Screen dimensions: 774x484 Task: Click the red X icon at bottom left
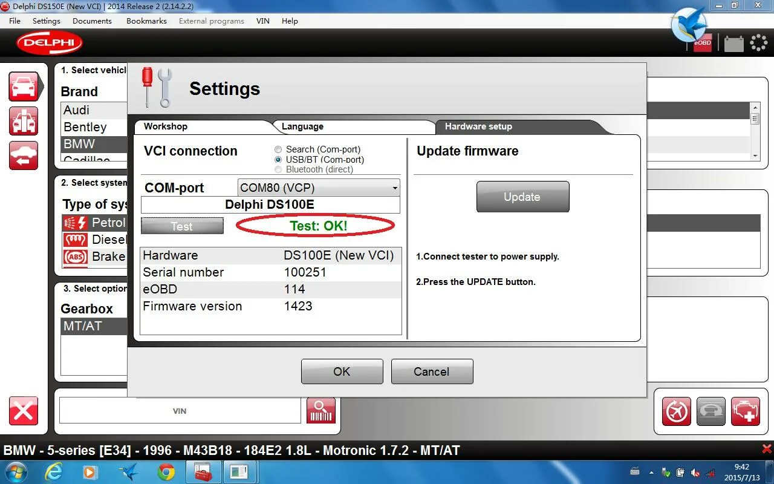pos(24,411)
